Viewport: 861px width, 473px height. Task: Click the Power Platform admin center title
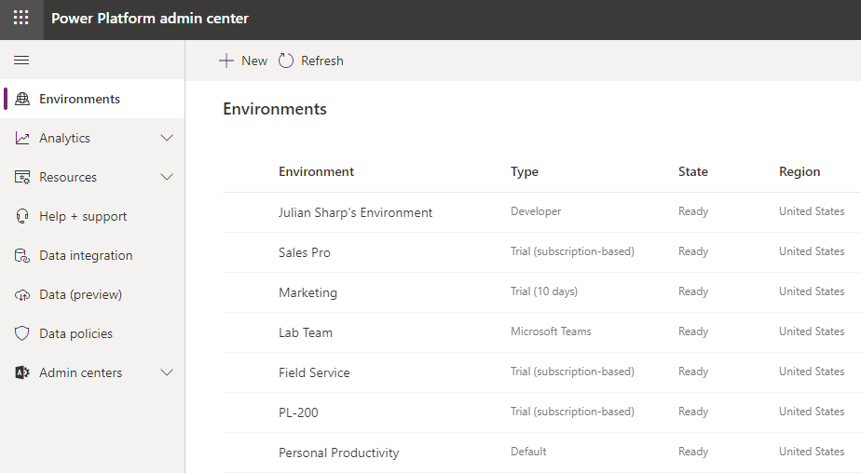150,18
